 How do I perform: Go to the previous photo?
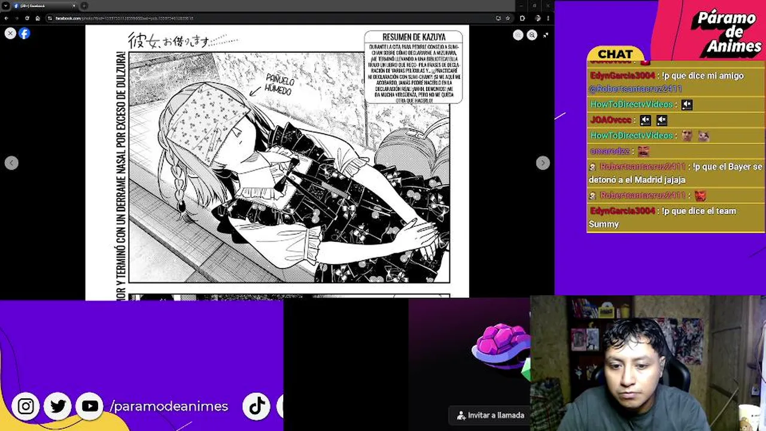[11, 163]
